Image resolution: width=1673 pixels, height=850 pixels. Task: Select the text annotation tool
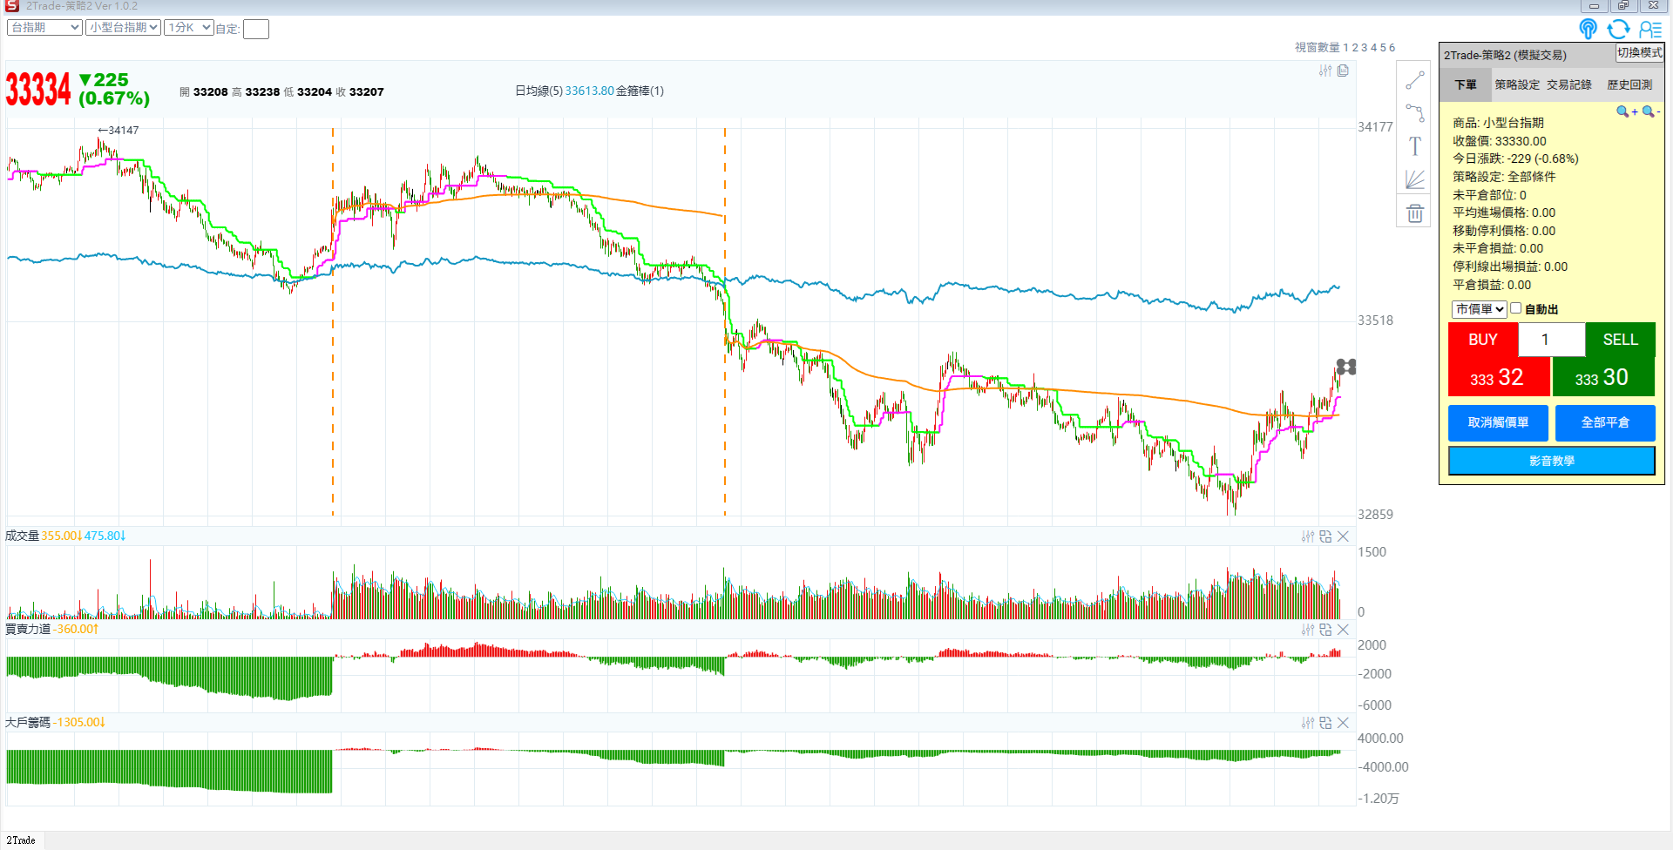[x=1414, y=146]
